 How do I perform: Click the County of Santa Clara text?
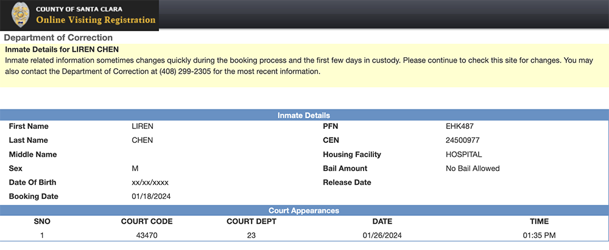click(78, 9)
